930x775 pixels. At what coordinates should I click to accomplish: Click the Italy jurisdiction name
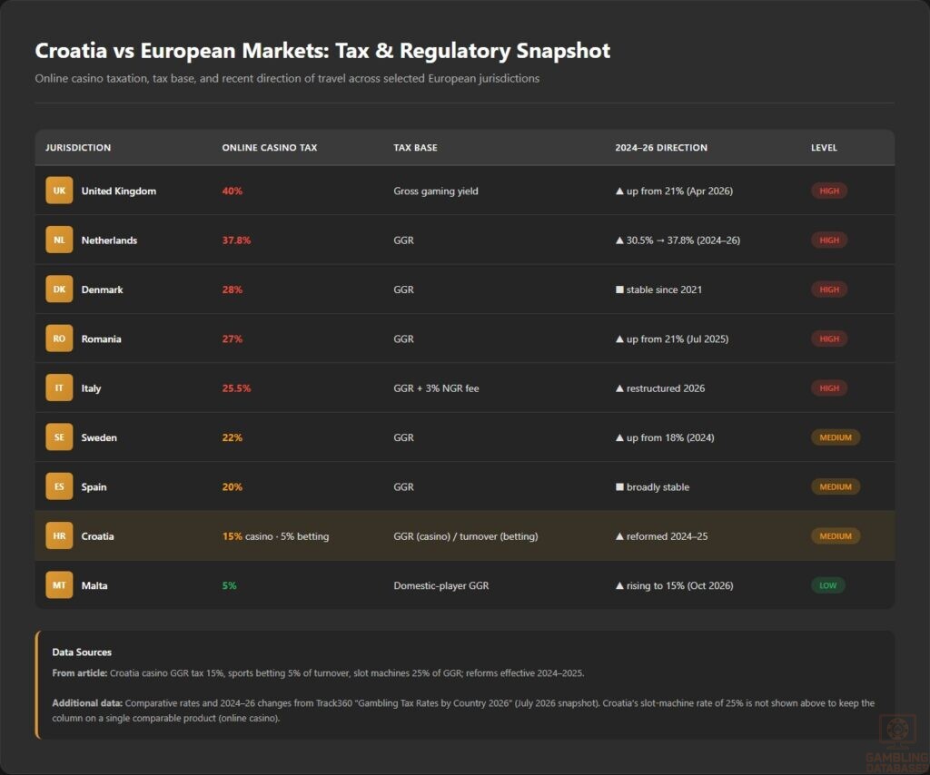click(92, 388)
